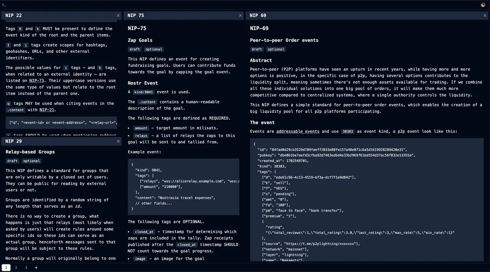Click the optional badge under Relay-based Groups
The image size is (490, 272).
tap(31, 161)
